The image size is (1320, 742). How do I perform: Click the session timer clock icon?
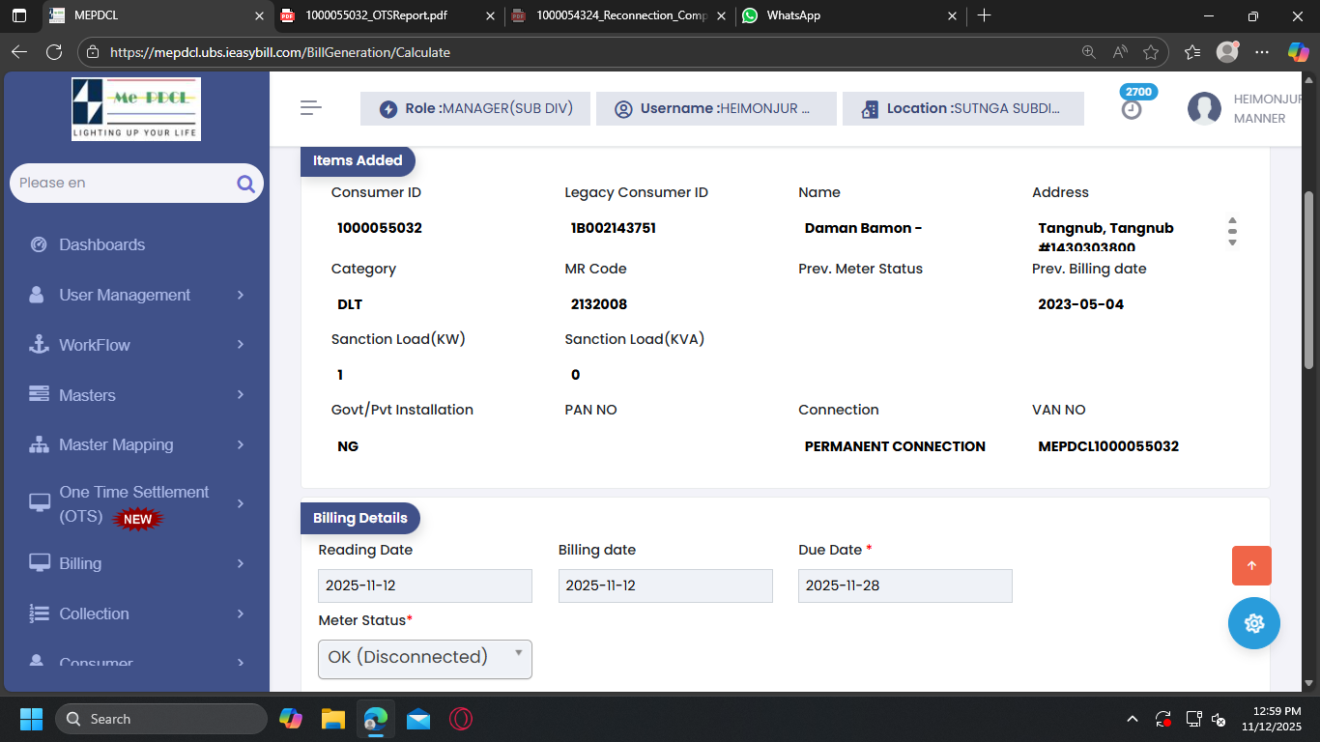(x=1132, y=110)
